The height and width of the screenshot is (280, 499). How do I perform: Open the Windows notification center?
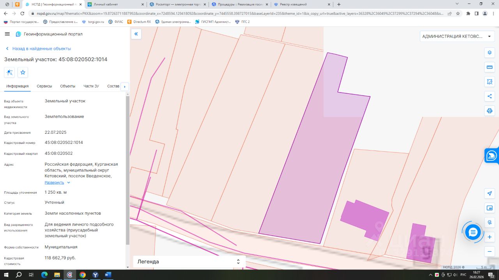492,275
